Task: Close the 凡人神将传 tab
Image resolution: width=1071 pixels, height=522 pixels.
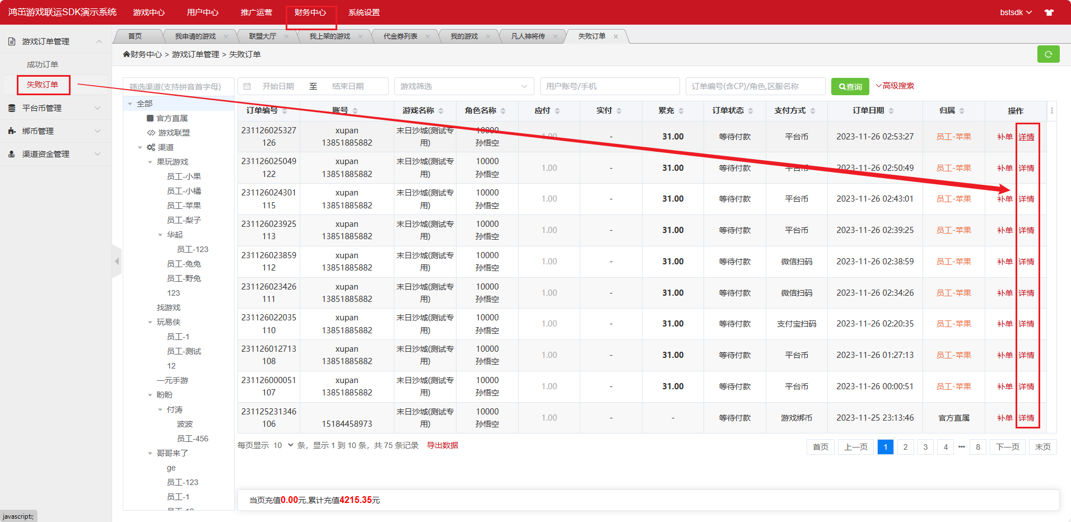Action: [x=556, y=36]
